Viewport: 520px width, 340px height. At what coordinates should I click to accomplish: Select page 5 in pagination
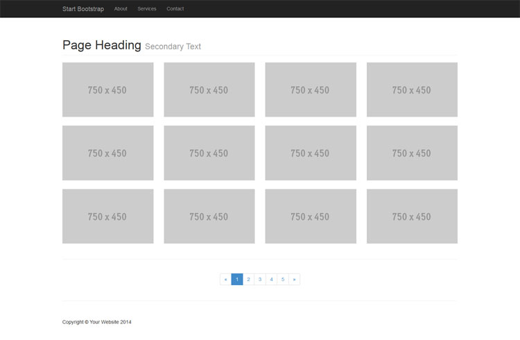click(x=283, y=280)
